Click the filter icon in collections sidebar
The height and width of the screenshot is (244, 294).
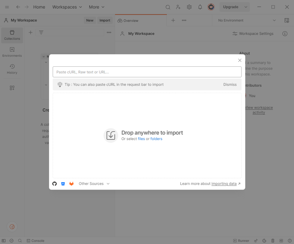click(41, 32)
